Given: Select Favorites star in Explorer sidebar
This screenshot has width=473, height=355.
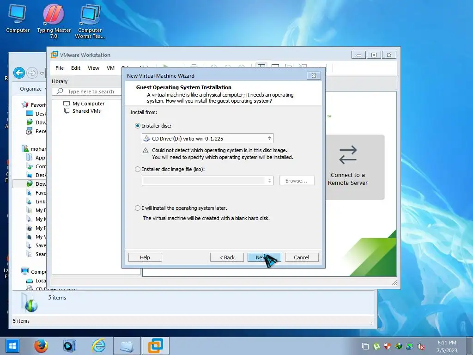Looking at the screenshot, I should [25, 105].
